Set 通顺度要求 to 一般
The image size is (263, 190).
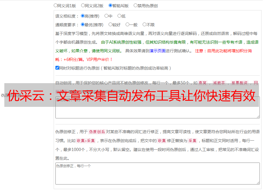(128, 25)
